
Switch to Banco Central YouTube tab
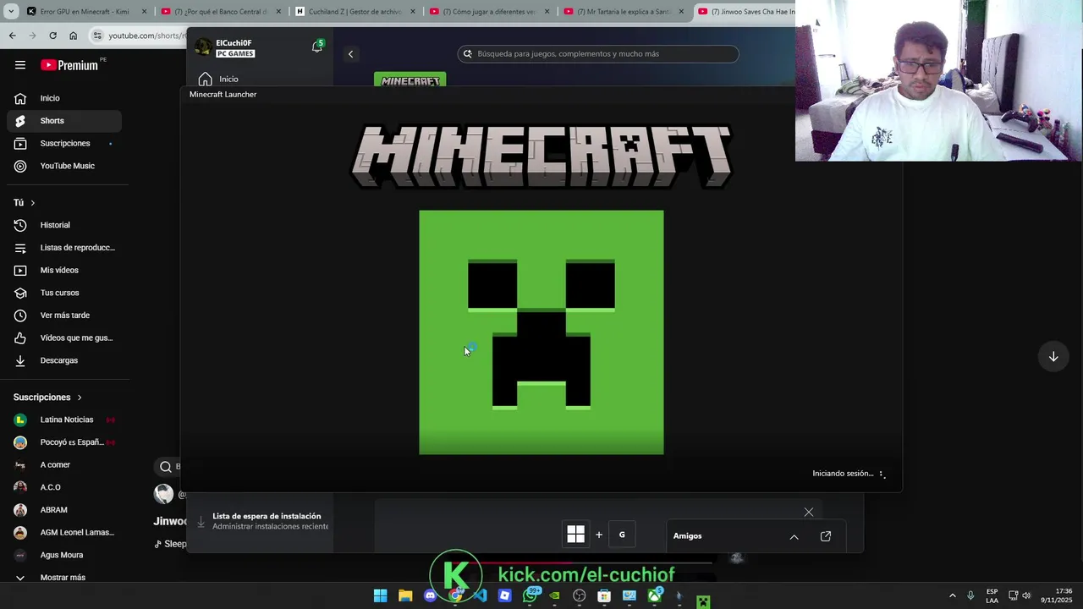[x=220, y=12]
